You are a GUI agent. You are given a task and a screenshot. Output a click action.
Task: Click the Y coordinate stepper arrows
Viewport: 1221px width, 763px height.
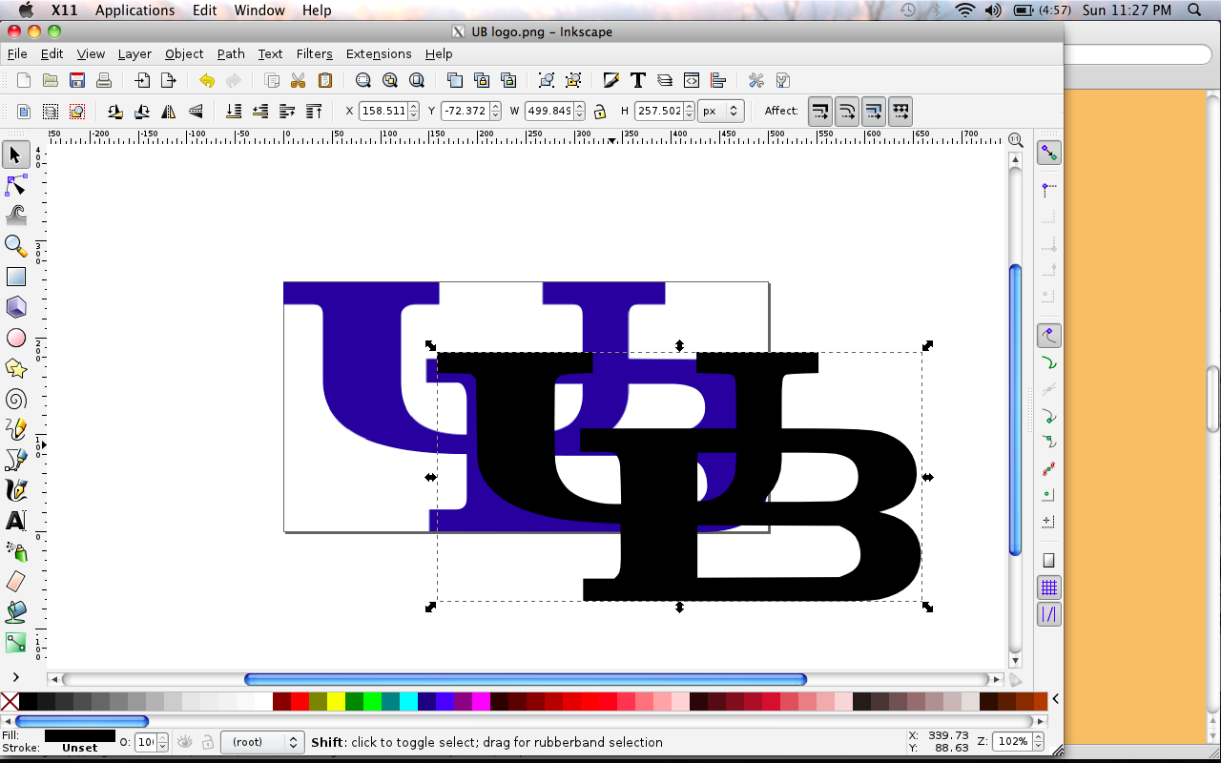coord(496,111)
